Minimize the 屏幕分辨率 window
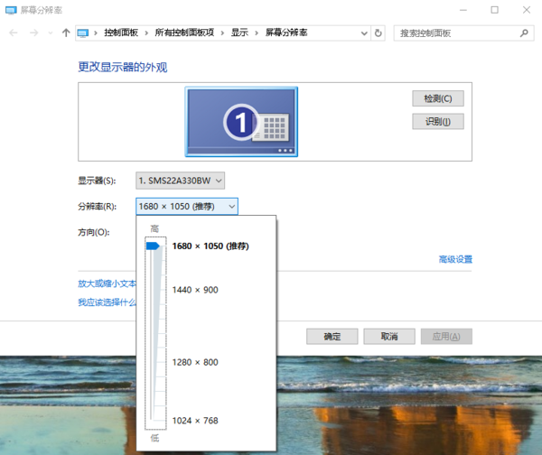Screen dimensions: 542x455 pyautogui.click(x=463, y=10)
